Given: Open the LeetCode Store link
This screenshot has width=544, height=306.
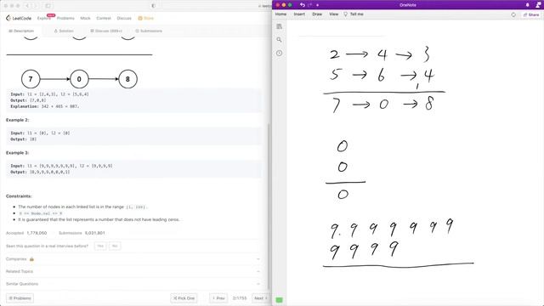Looking at the screenshot, I should pos(145,19).
